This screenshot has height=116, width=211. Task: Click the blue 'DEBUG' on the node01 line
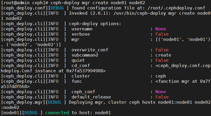point(31,113)
